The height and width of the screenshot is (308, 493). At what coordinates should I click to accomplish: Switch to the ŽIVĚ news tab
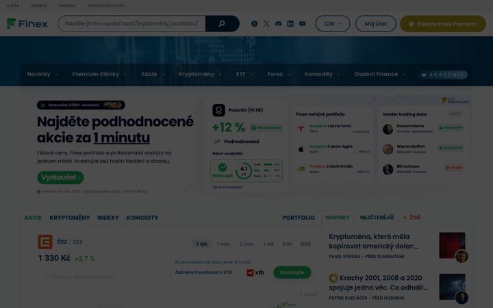click(x=412, y=218)
